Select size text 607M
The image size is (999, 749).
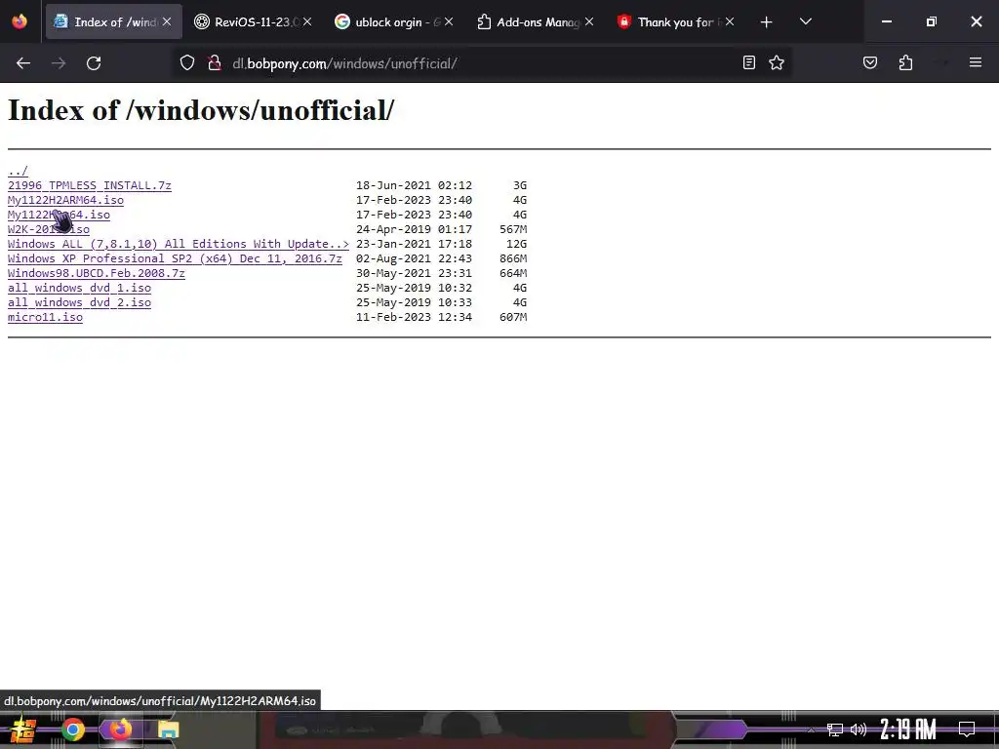tap(513, 317)
